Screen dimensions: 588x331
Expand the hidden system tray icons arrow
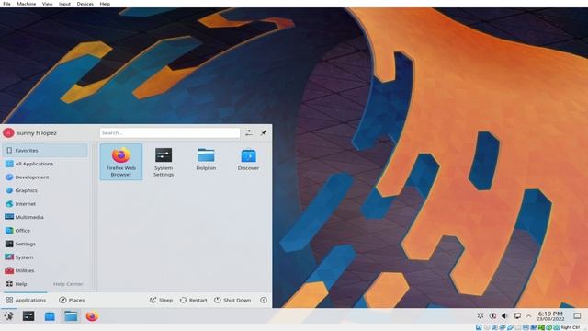point(529,316)
